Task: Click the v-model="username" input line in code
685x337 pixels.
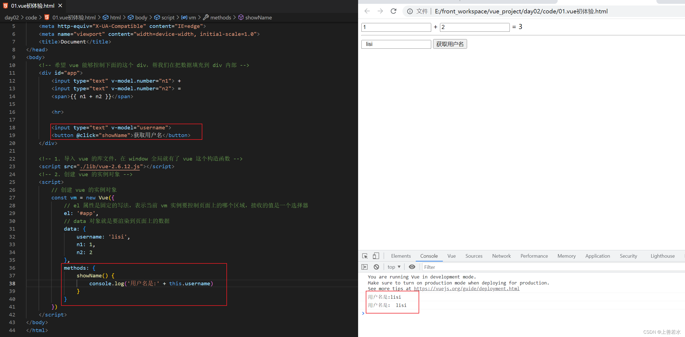Action: coord(111,128)
